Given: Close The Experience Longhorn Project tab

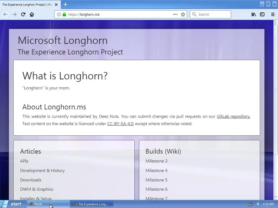Looking at the screenshot, I should [56, 5].
